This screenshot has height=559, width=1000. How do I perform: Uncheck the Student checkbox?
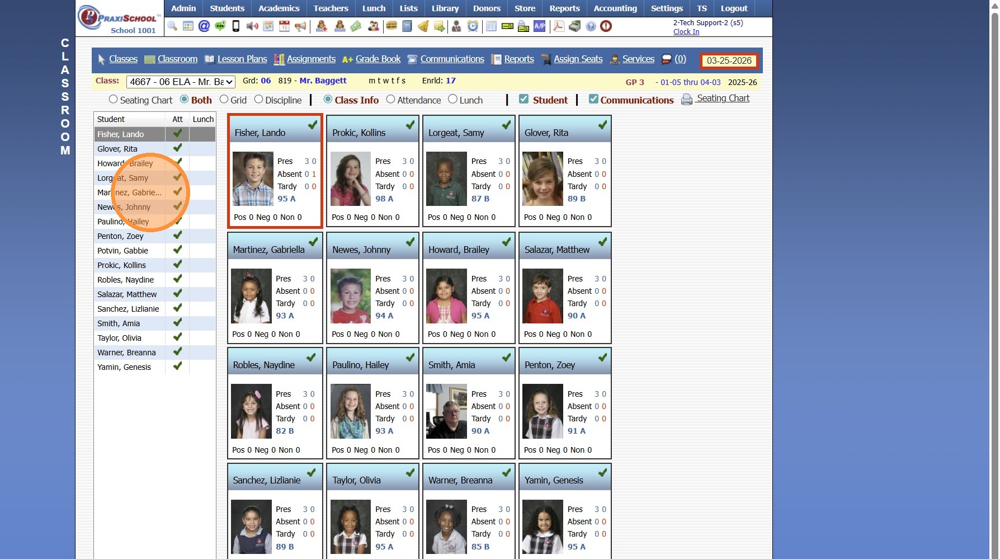click(524, 99)
